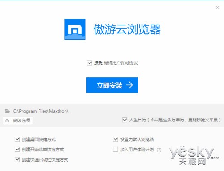Viewport: 224px width, 171px height.
Task: Open the 最终用户许可协议 link
Action: 121,63
